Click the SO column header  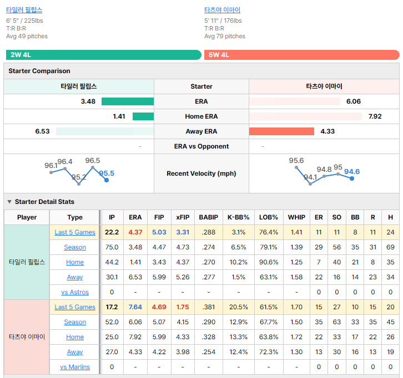tap(337, 217)
